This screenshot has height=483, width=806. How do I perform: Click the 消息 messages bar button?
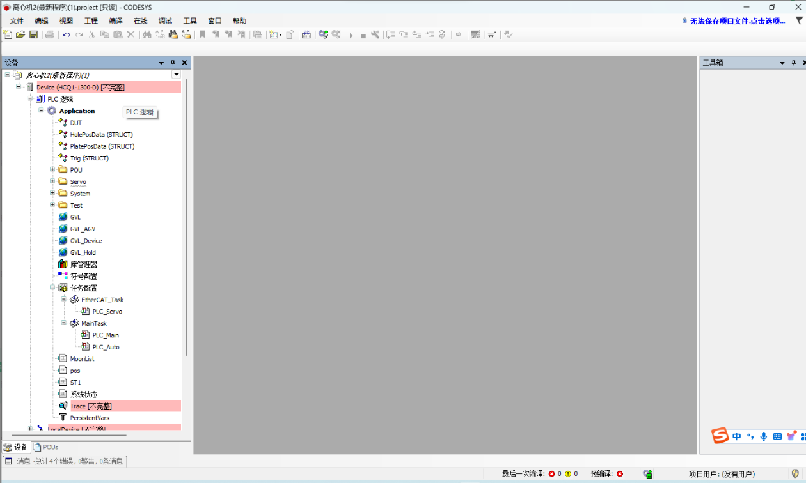pos(64,461)
